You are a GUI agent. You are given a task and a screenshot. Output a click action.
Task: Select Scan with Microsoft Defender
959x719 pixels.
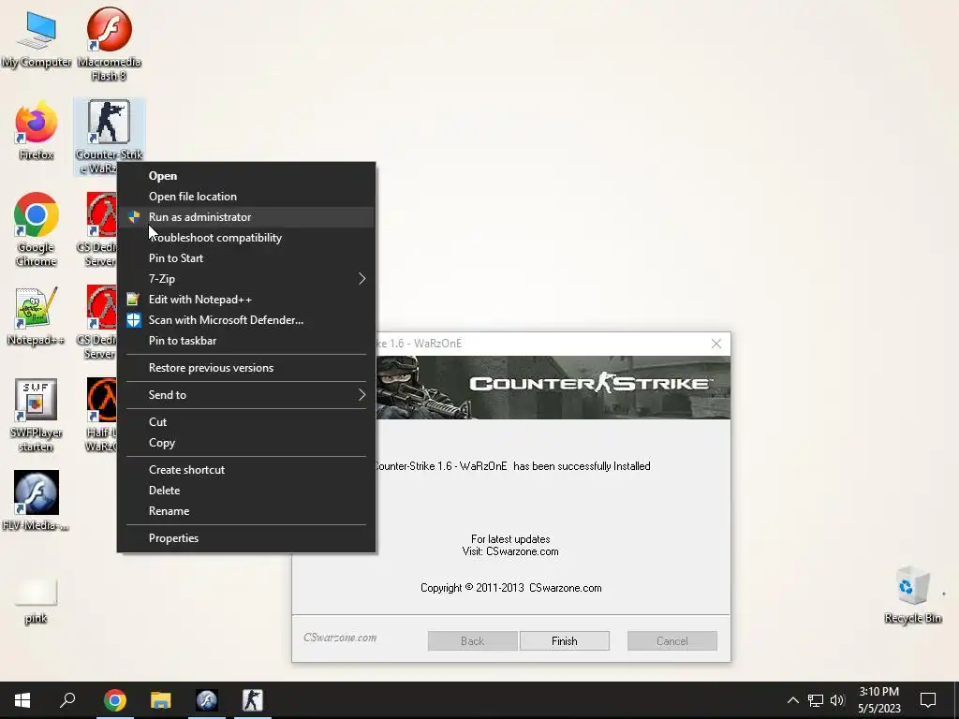tap(246, 320)
